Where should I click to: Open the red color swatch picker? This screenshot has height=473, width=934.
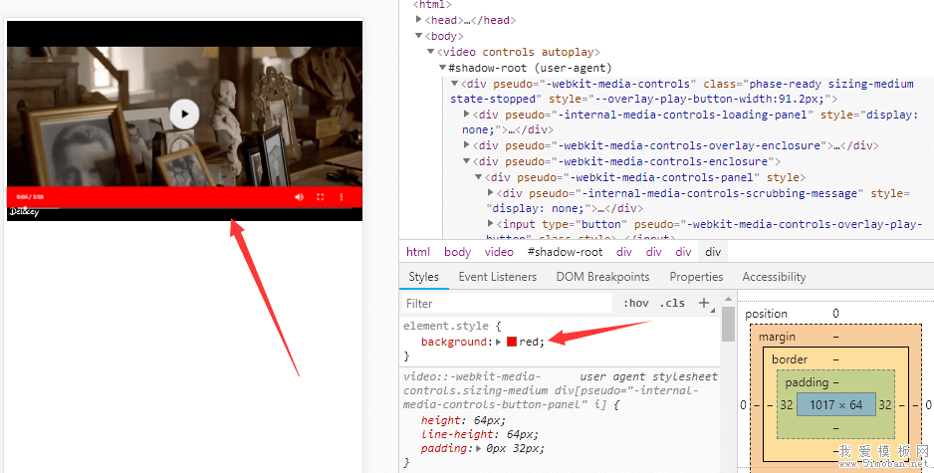[x=512, y=342]
